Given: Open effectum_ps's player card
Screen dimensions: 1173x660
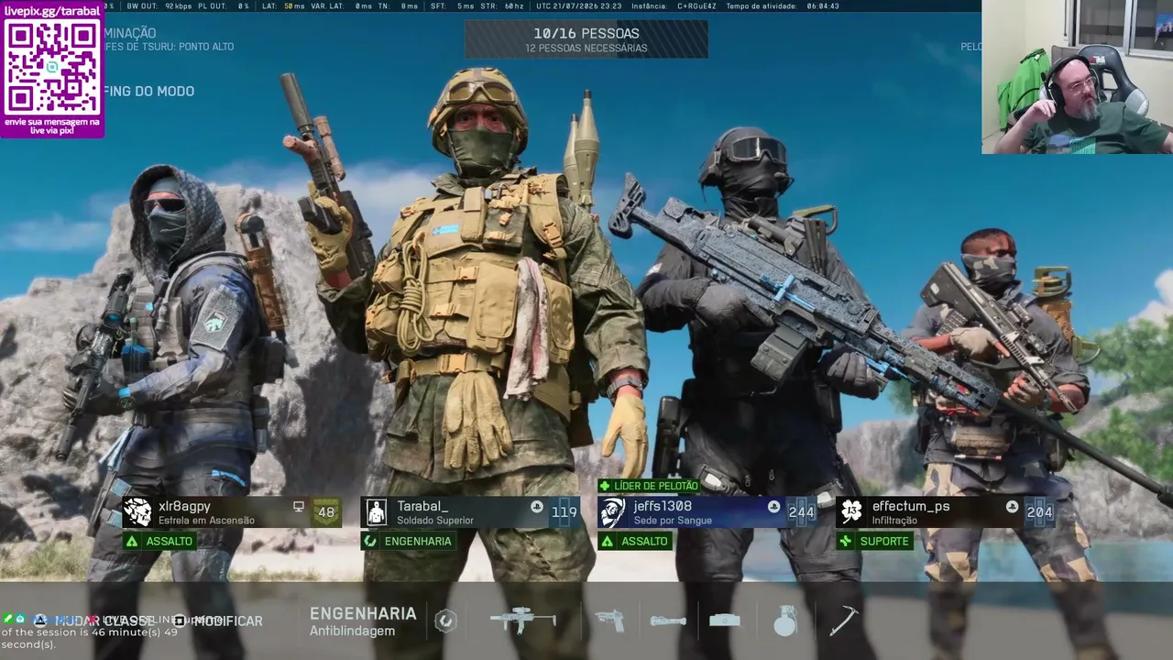Looking at the screenshot, I should tap(947, 512).
